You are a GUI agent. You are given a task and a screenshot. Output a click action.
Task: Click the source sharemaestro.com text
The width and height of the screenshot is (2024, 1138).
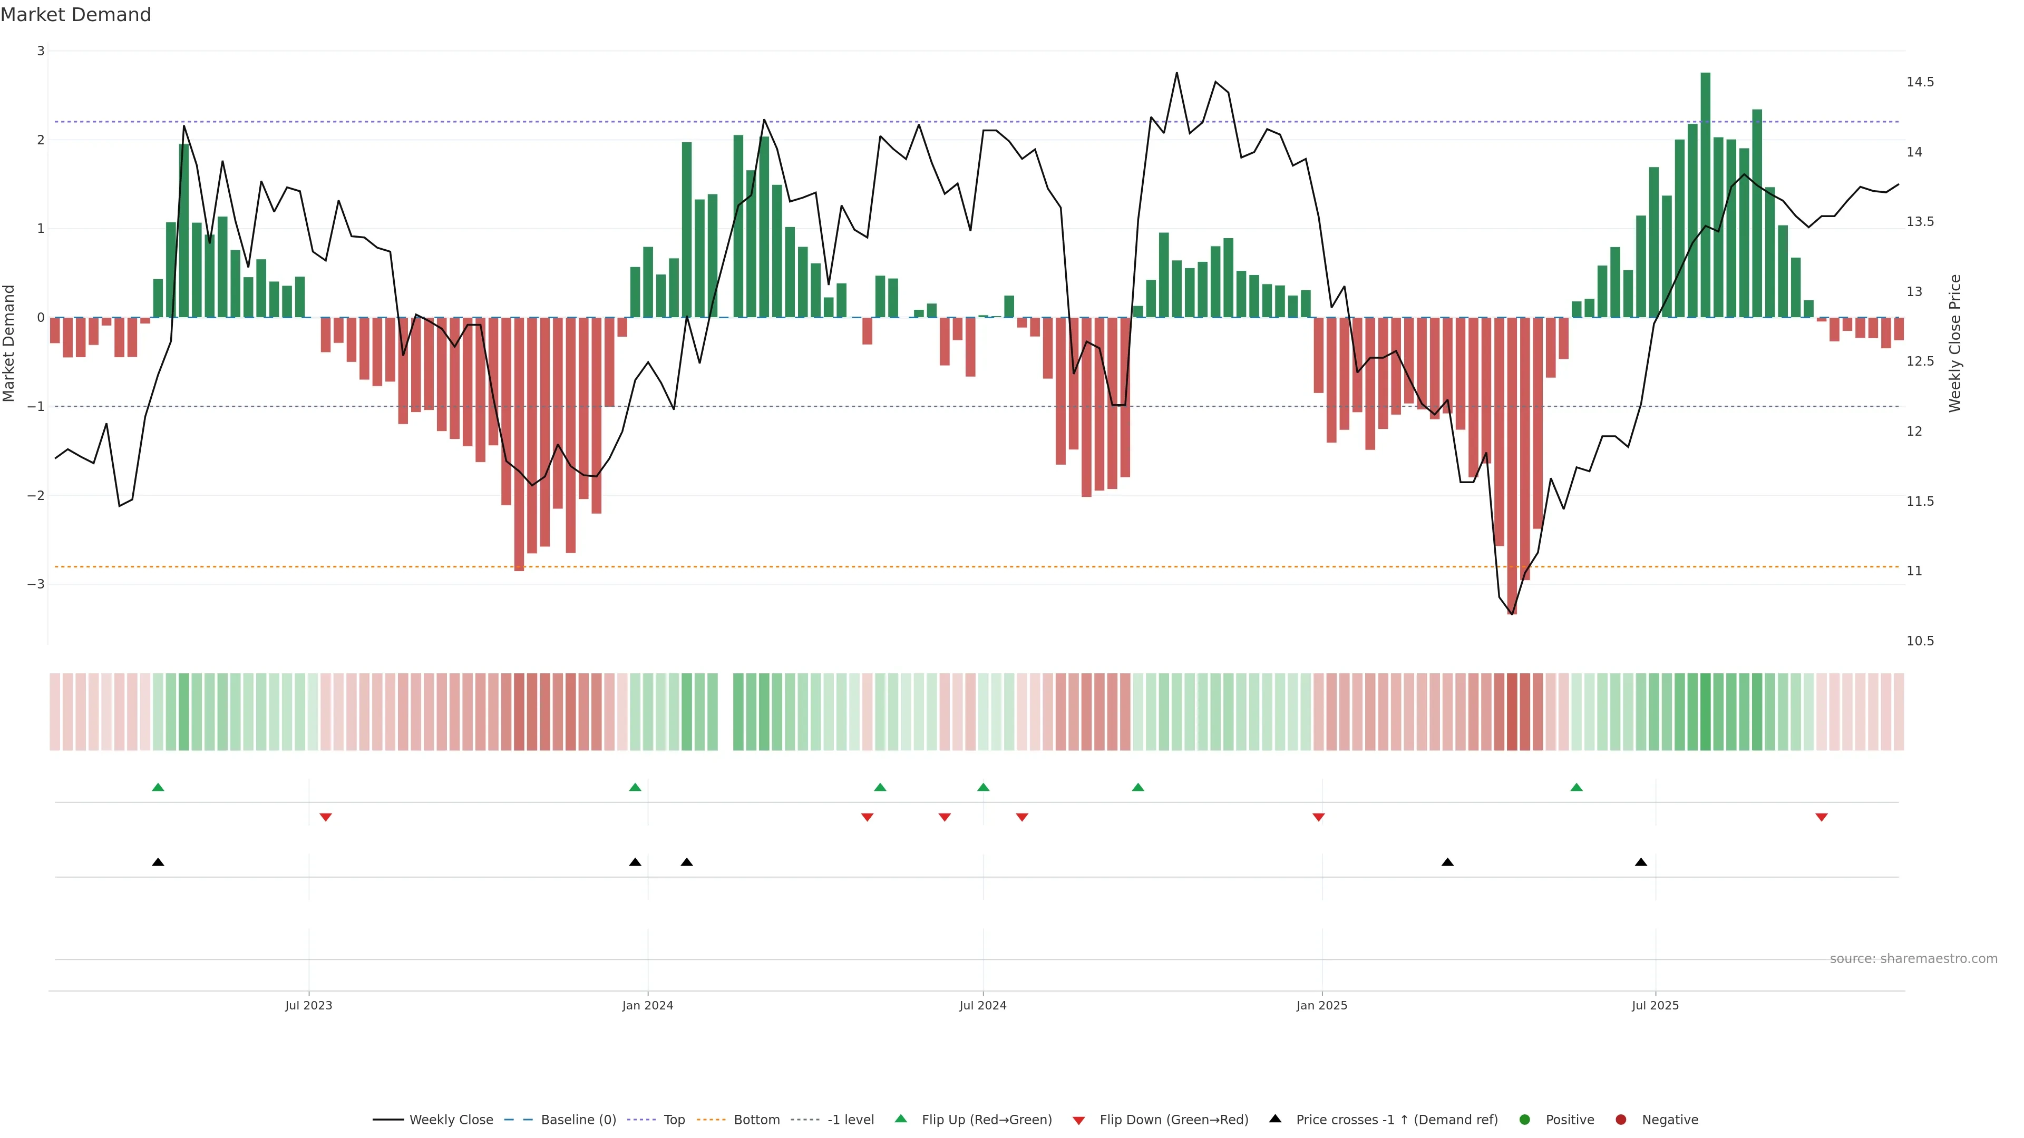1913,959
